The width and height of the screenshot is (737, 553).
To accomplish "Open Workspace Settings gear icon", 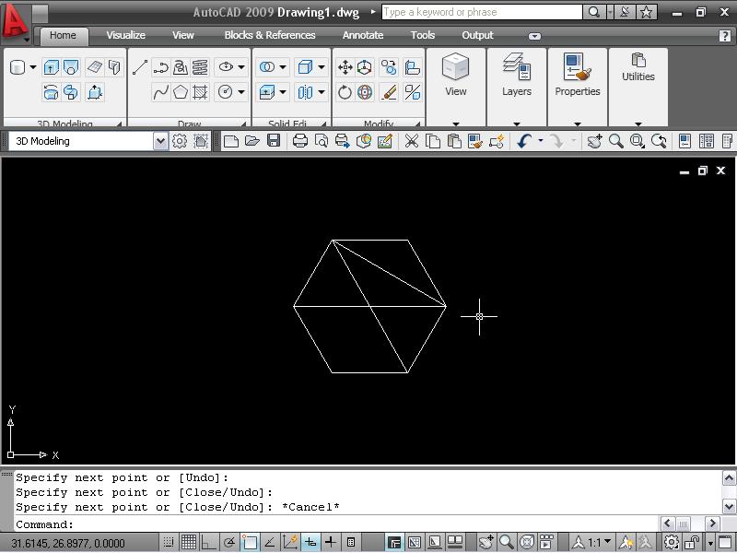I will pyautogui.click(x=179, y=141).
